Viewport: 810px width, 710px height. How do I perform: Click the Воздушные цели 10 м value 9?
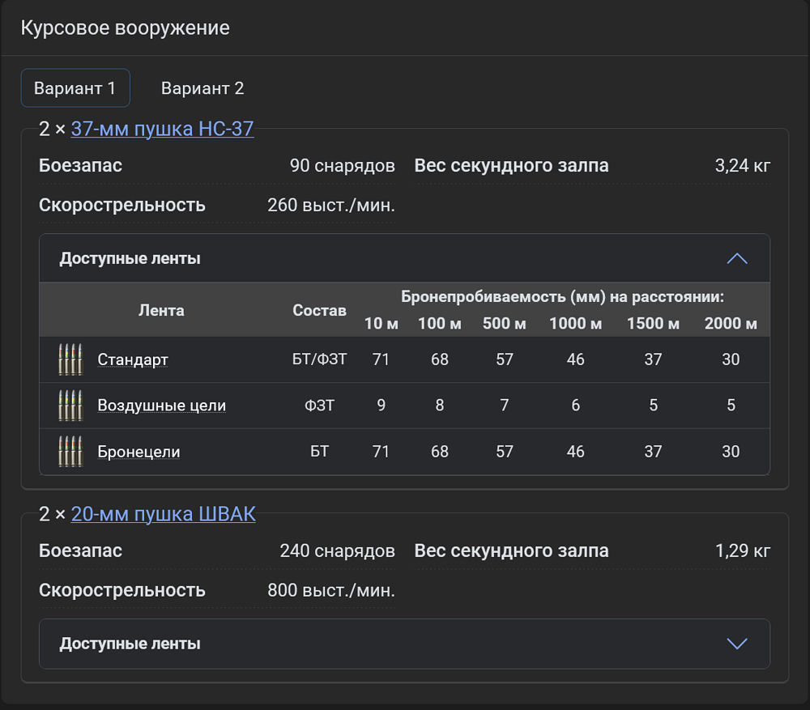click(382, 406)
